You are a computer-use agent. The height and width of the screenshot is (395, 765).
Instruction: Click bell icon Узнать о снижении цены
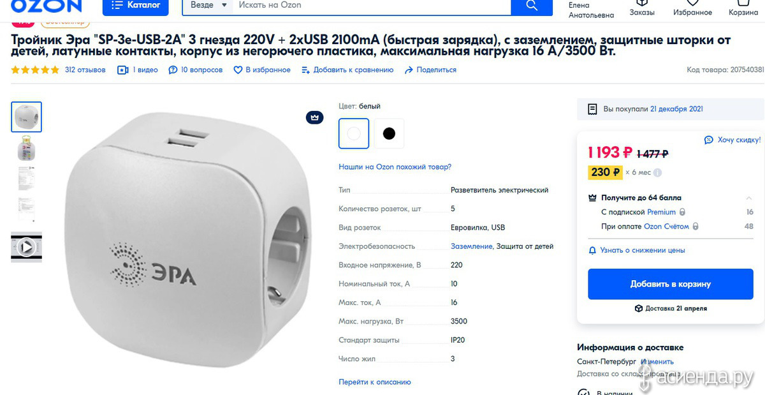point(592,250)
